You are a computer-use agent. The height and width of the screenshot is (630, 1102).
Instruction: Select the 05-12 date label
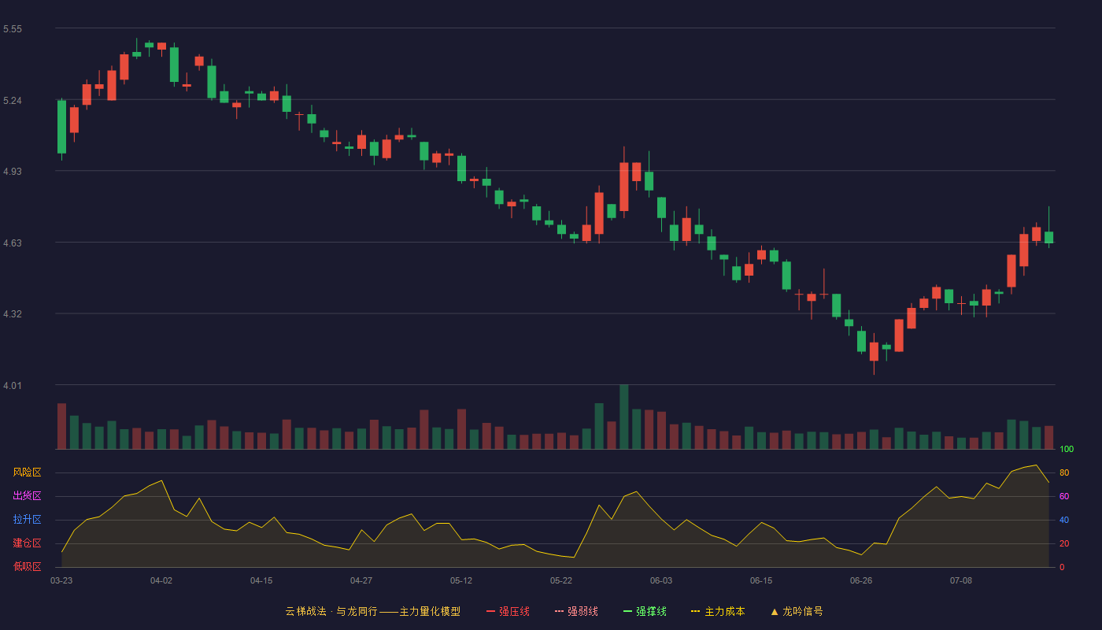click(x=461, y=580)
